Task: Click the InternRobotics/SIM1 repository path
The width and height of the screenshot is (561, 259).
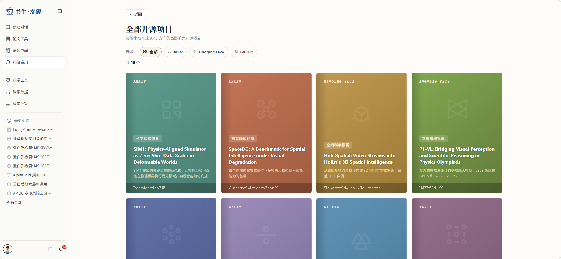Action: tap(150, 188)
